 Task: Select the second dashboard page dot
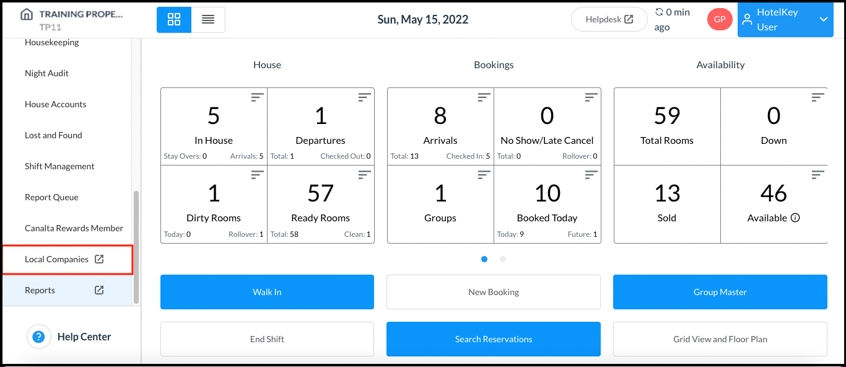pyautogui.click(x=502, y=259)
